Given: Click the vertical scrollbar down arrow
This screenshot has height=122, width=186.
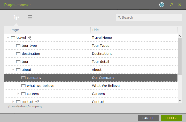Looking at the screenshot, I should coord(180,100).
